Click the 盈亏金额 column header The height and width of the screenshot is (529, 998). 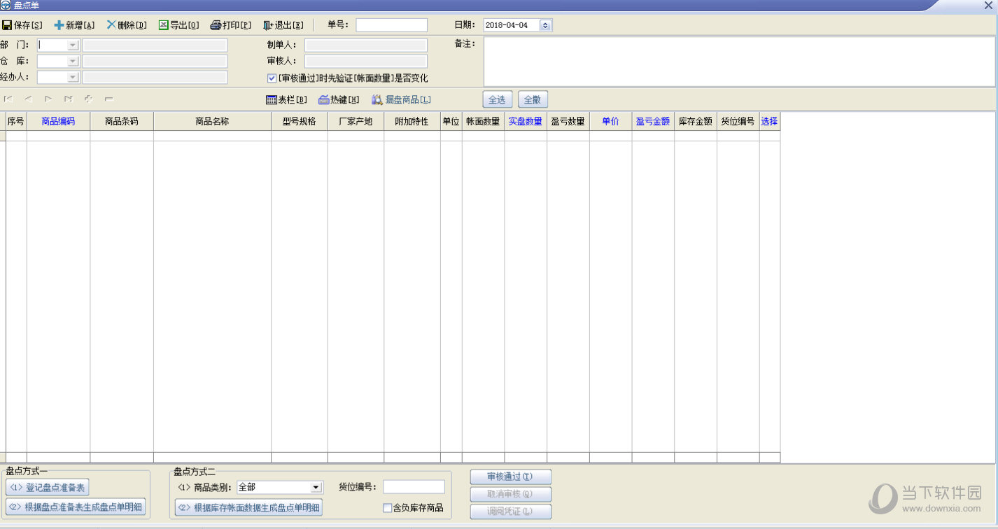[653, 121]
